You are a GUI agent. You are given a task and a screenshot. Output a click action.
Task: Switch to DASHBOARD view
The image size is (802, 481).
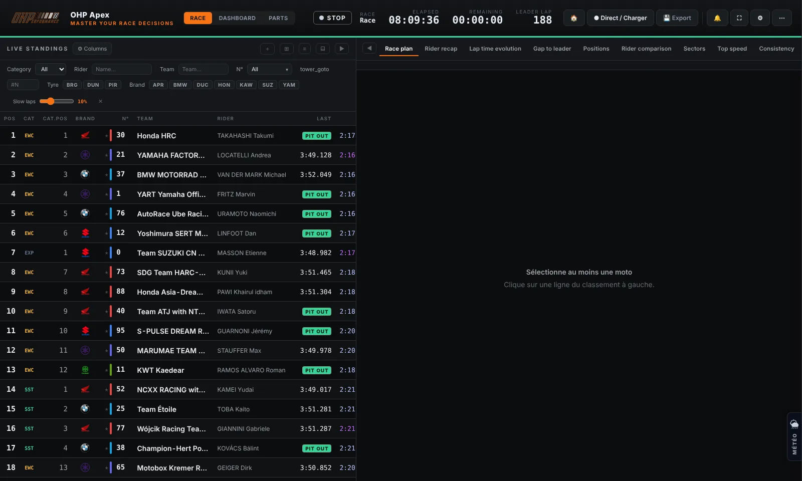237,18
